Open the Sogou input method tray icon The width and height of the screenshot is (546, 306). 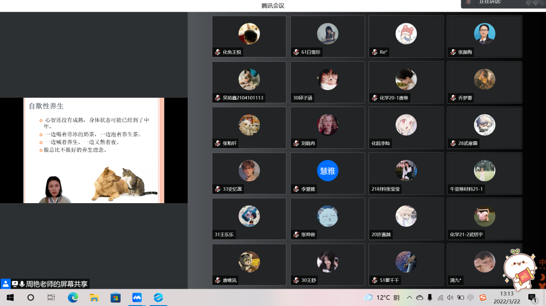[x=483, y=297]
